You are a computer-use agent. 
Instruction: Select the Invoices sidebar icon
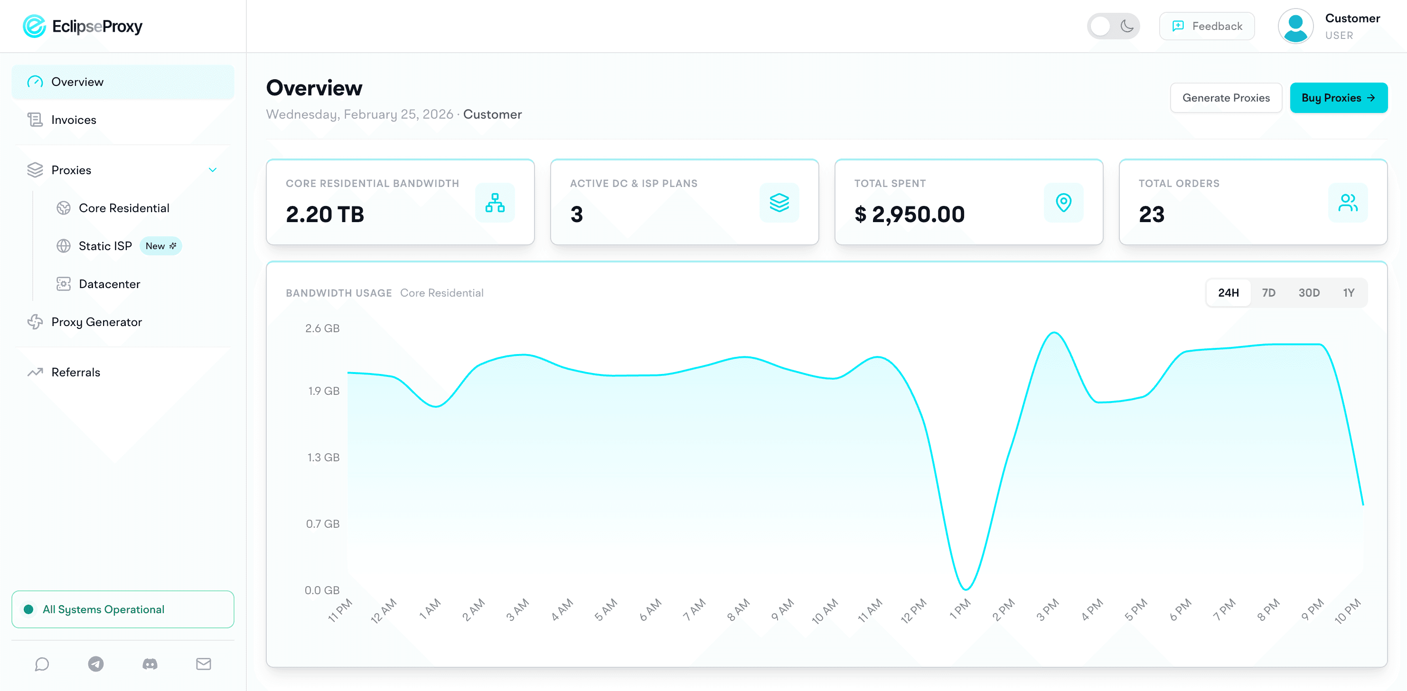click(35, 119)
